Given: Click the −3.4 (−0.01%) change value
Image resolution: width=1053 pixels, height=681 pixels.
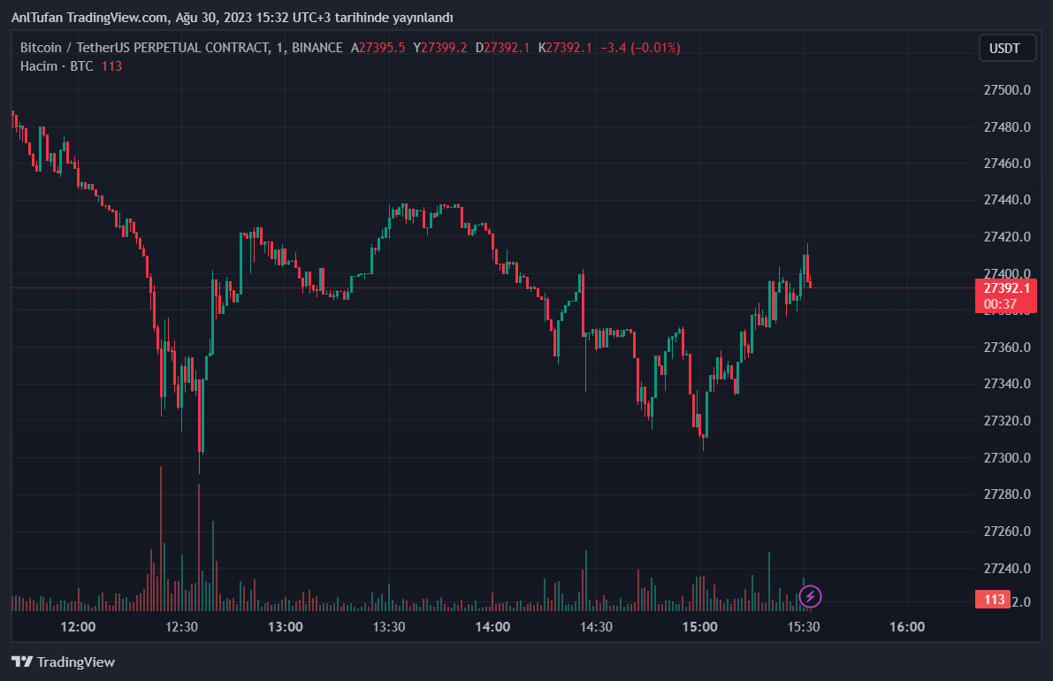Looking at the screenshot, I should pos(639,48).
